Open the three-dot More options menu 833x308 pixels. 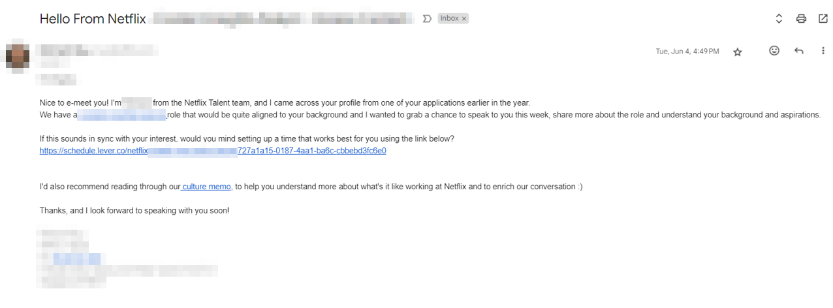point(823,51)
